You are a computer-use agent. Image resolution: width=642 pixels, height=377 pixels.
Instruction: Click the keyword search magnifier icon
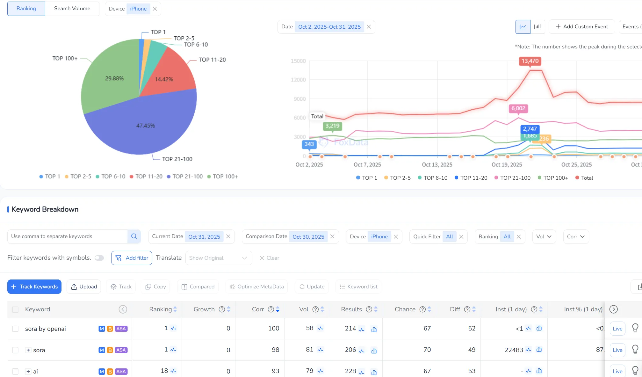pyautogui.click(x=134, y=236)
